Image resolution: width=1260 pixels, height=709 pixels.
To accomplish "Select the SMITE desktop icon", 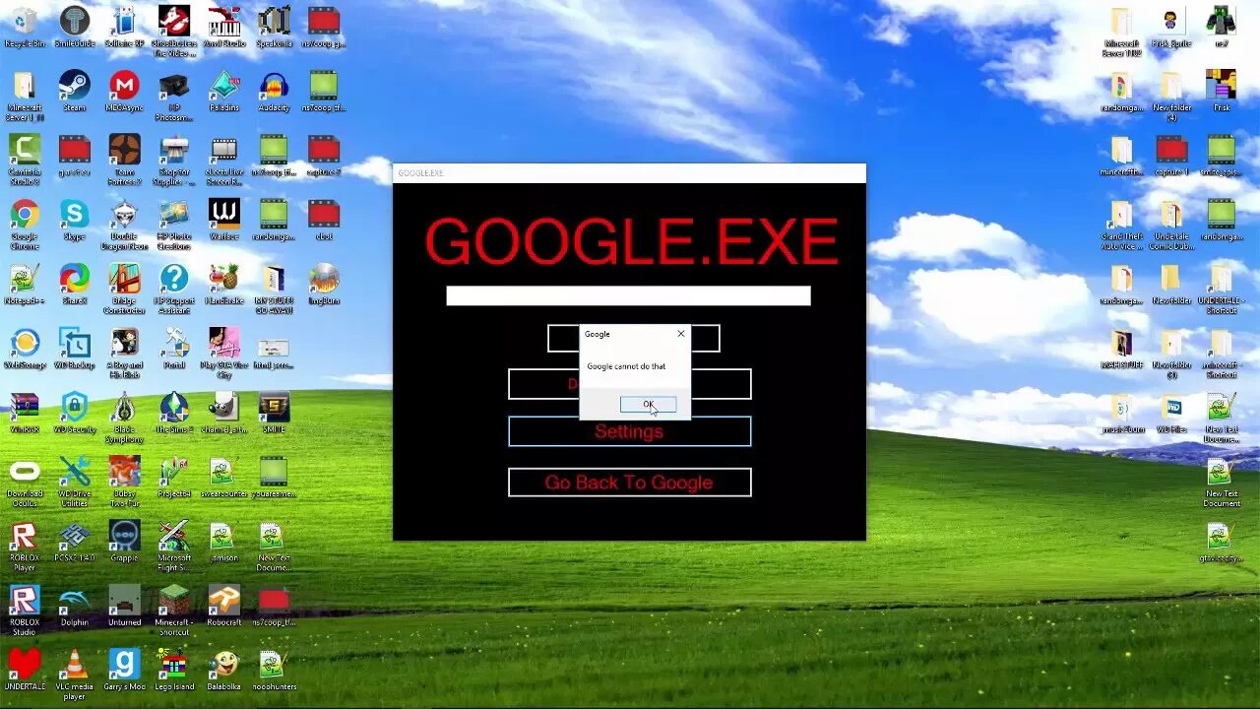I will (274, 414).
